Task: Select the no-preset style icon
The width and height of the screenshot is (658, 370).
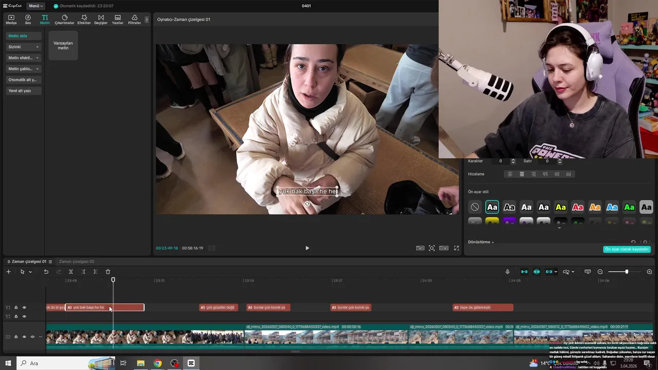Action: tap(475, 207)
